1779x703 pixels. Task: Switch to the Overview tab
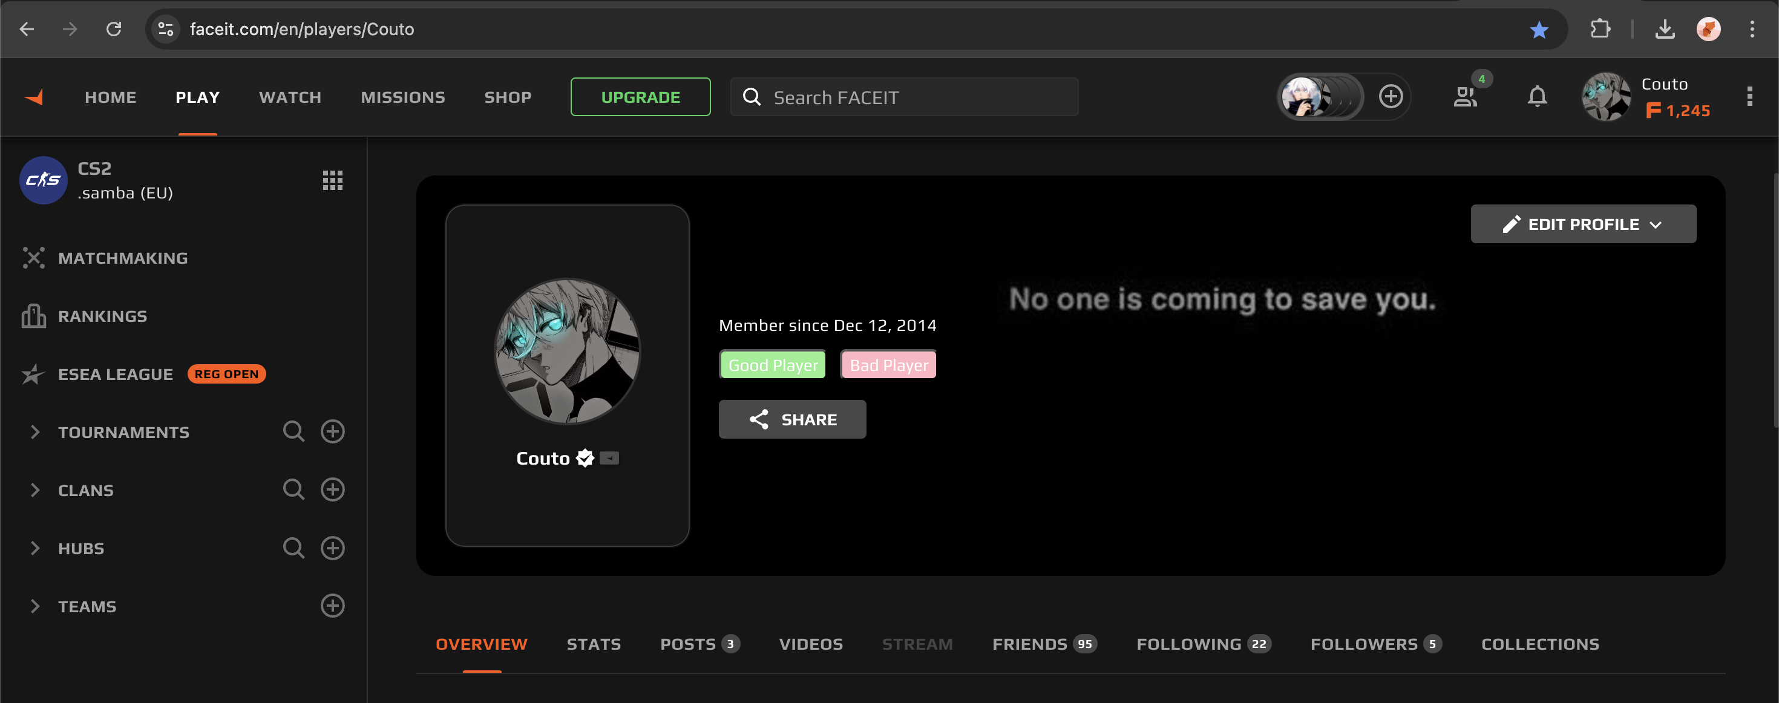pos(481,644)
